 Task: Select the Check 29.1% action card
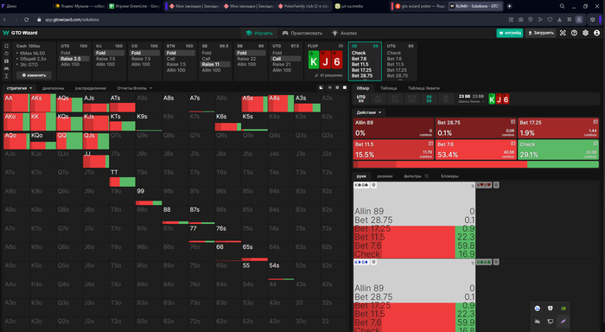point(558,150)
